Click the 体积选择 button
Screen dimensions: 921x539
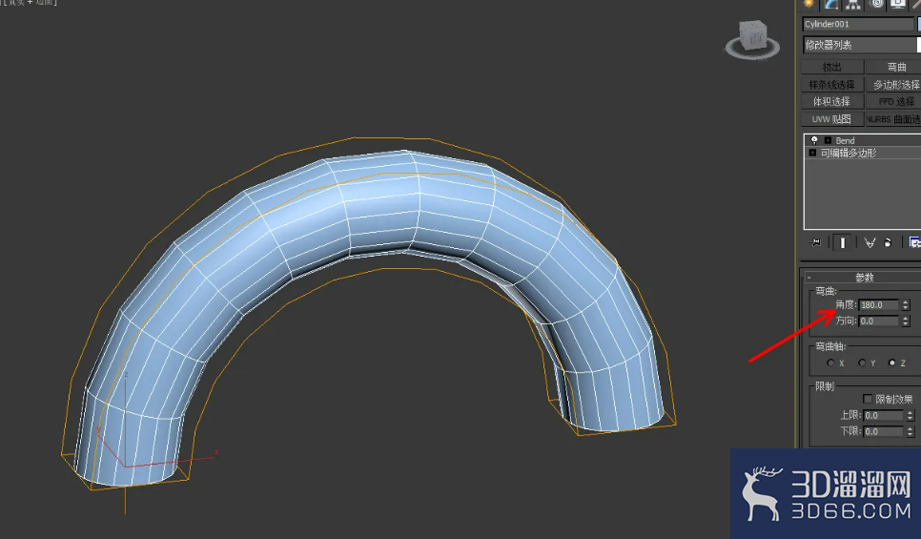point(832,102)
